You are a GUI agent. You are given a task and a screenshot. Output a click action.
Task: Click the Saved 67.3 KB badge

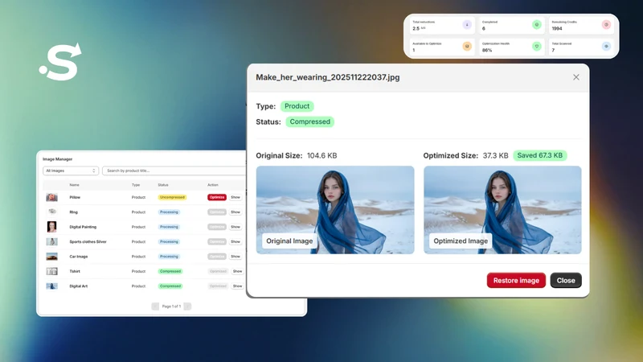[539, 155]
